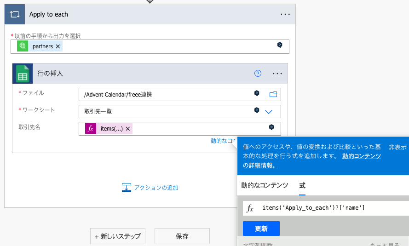Open the file picker folder icon
The height and width of the screenshot is (246, 409).
273,94
